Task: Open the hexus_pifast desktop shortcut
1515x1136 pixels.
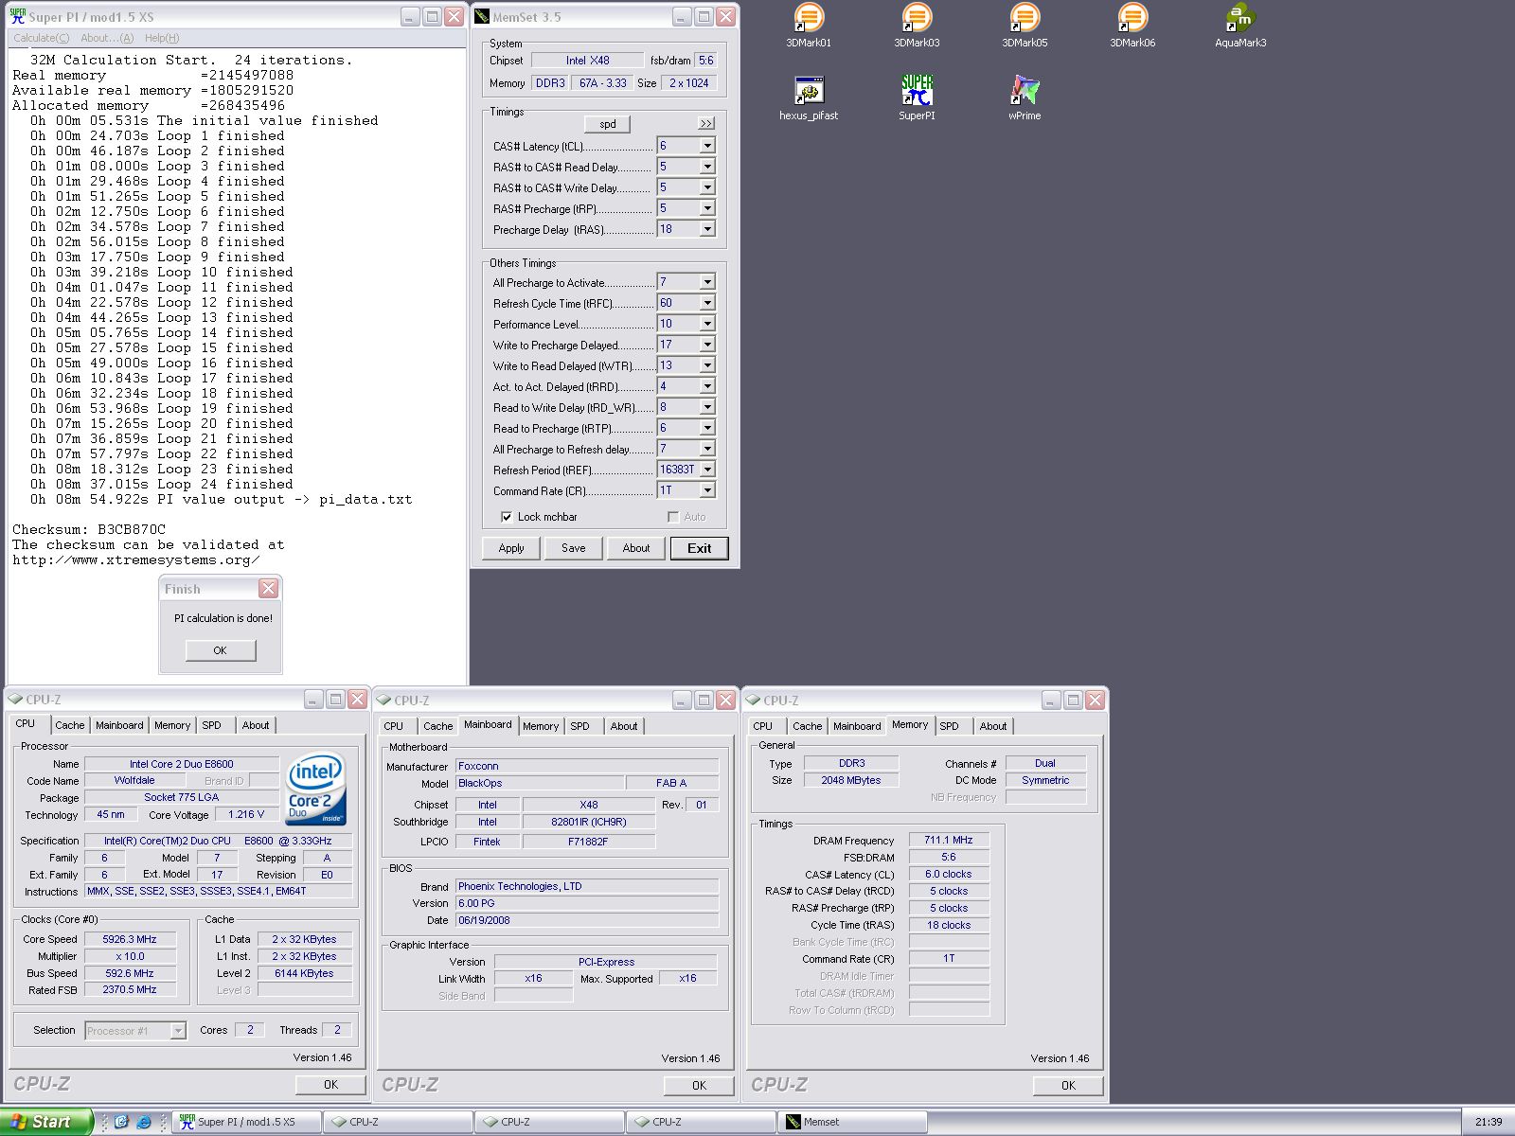Action: [809, 98]
